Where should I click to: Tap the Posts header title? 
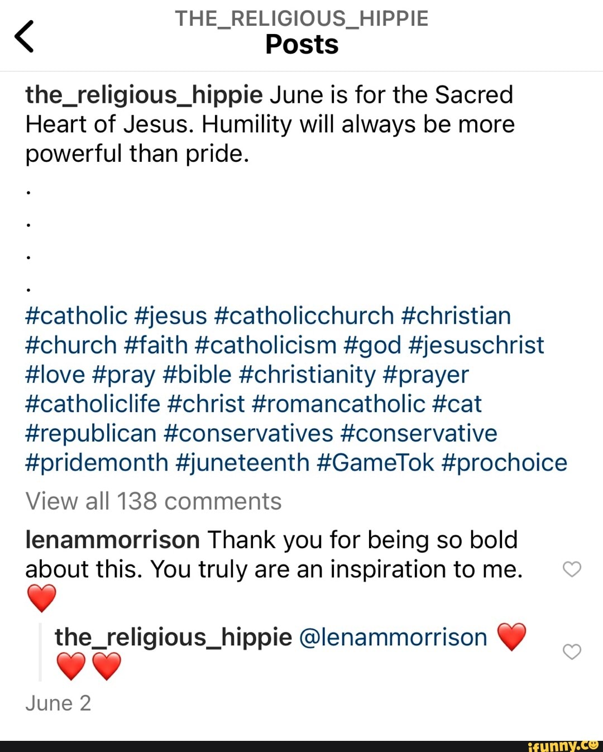pyautogui.click(x=301, y=45)
